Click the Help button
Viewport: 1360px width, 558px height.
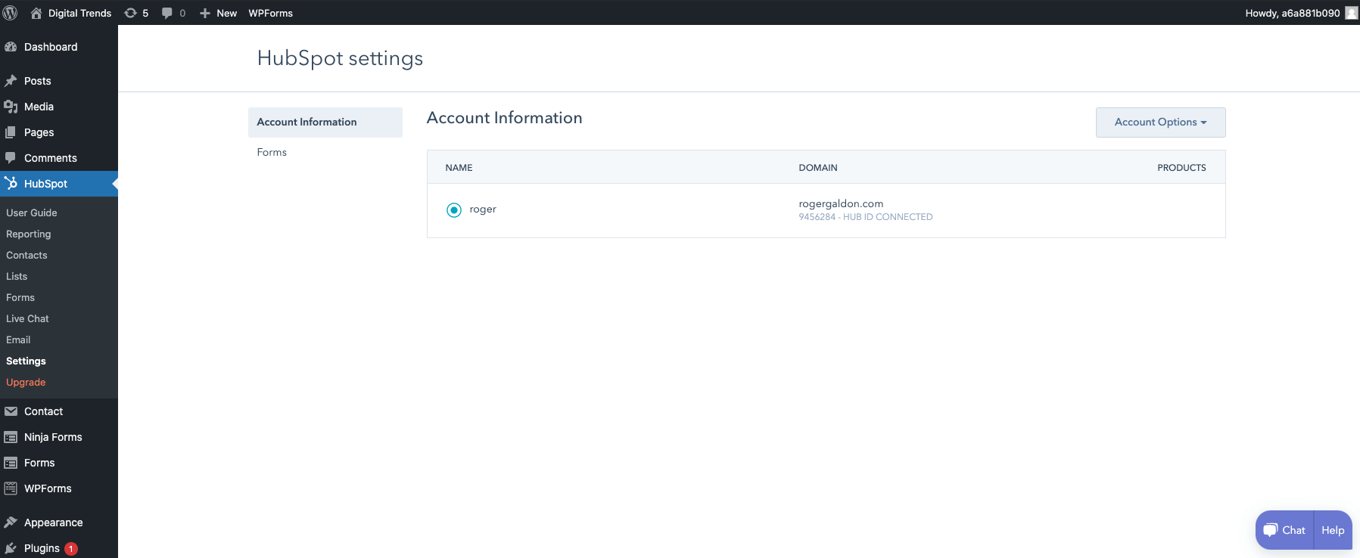click(x=1334, y=530)
